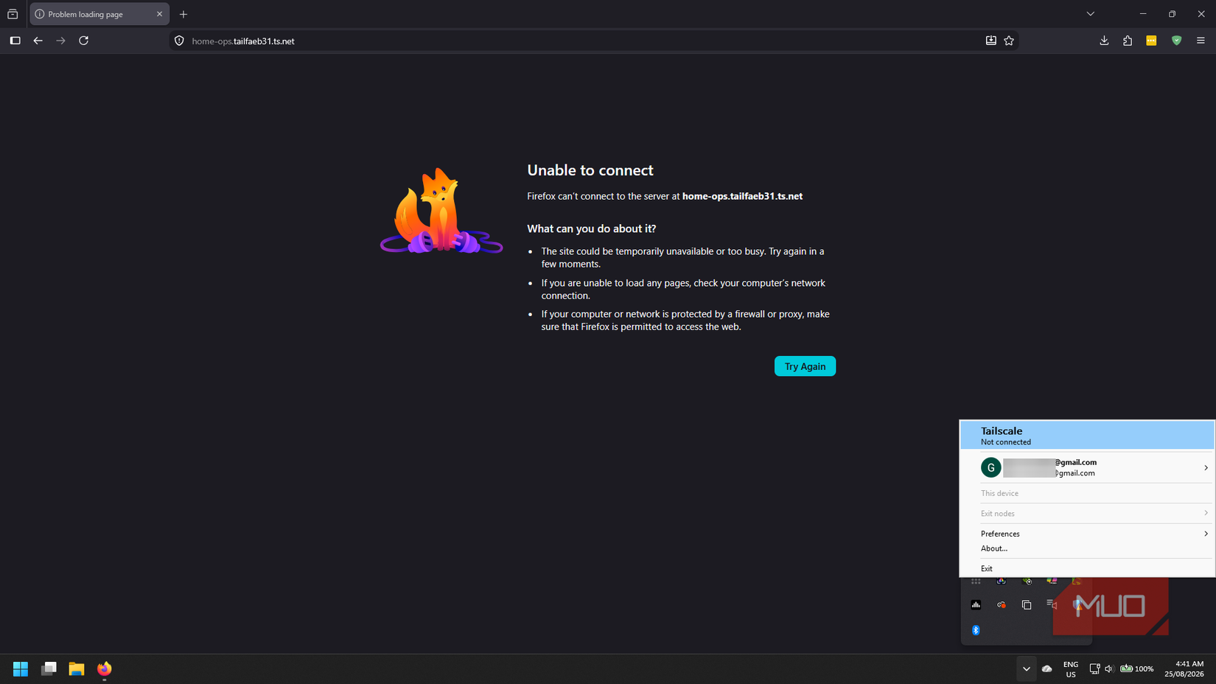Open Preferences in Tailscale menu
This screenshot has height=684, width=1216.
1087,534
